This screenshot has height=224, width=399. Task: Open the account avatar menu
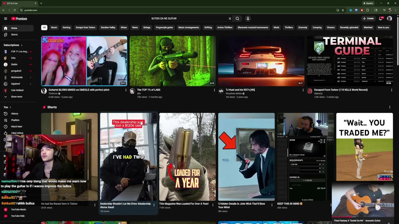point(389,19)
